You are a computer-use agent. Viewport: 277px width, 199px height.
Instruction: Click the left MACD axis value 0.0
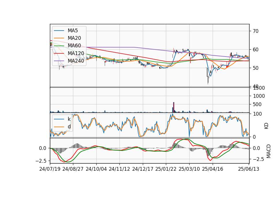(43, 148)
